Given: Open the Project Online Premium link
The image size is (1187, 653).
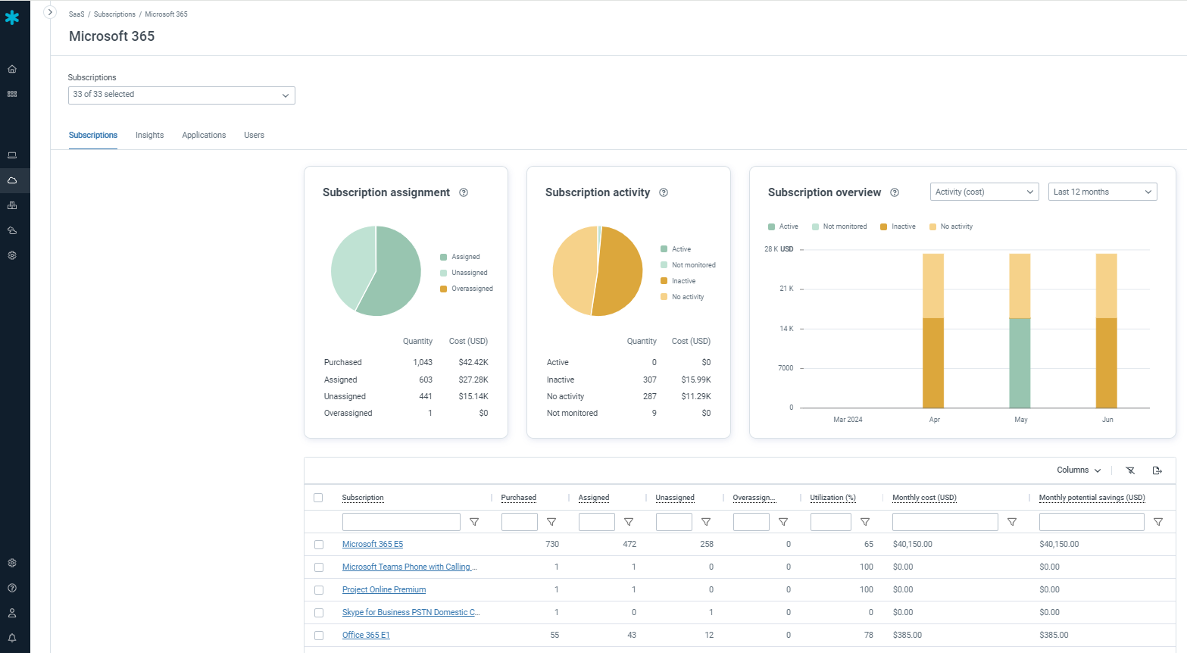Looking at the screenshot, I should [384, 589].
